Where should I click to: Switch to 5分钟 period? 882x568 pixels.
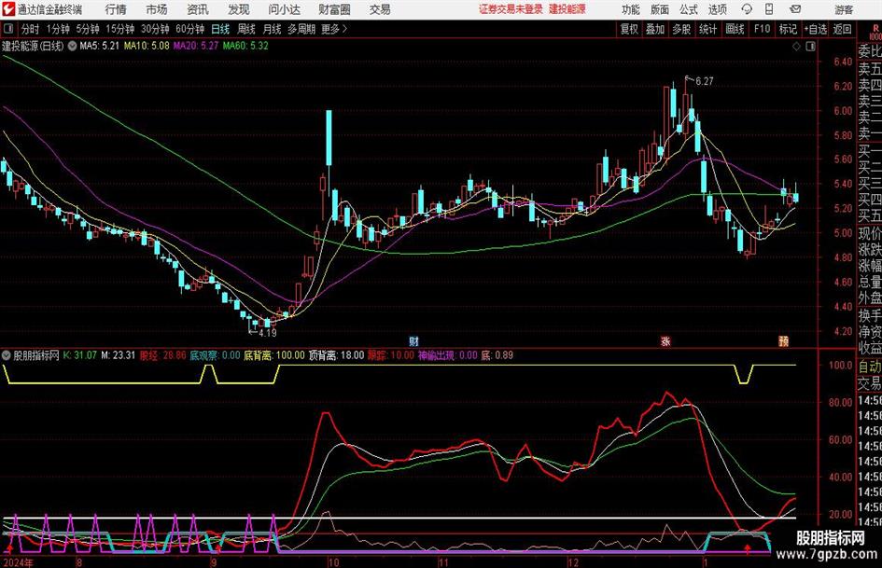88,29
